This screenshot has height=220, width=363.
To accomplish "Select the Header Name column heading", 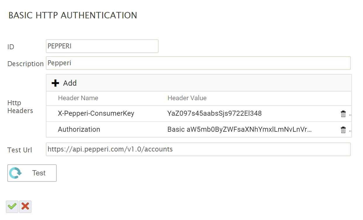I will pos(78,98).
